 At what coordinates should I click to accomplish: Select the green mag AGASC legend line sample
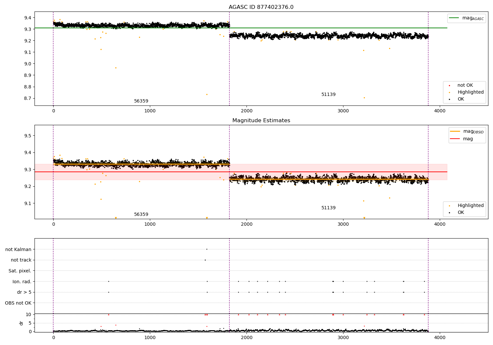coord(454,18)
